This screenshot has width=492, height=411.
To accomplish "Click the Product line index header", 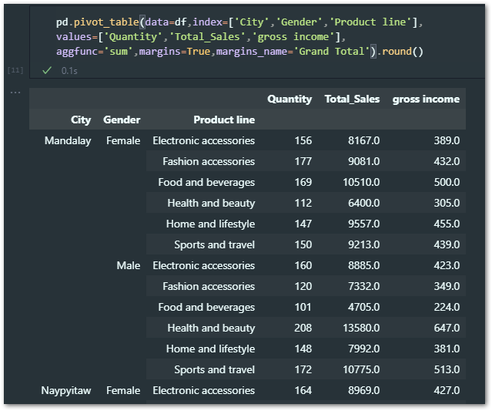I will tap(223, 120).
